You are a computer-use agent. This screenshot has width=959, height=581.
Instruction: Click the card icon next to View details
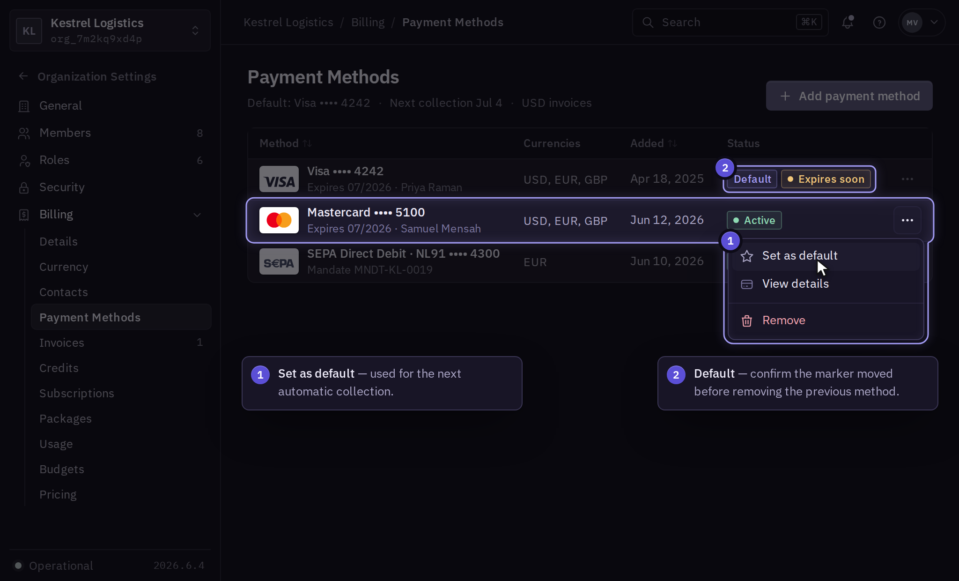(x=747, y=284)
